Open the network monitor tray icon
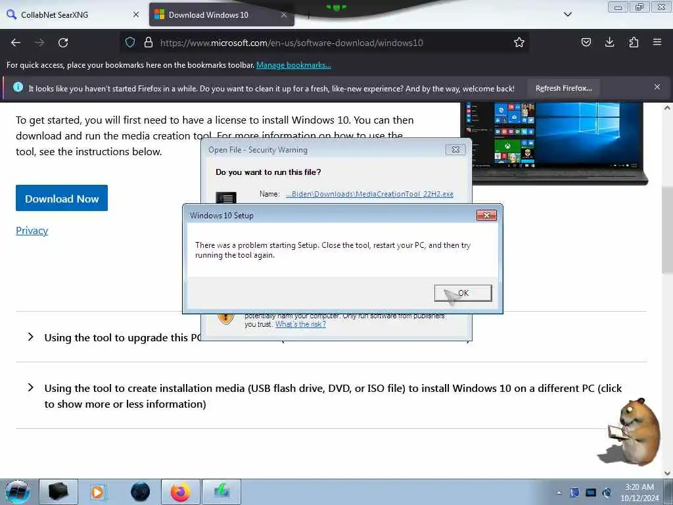 [x=591, y=493]
